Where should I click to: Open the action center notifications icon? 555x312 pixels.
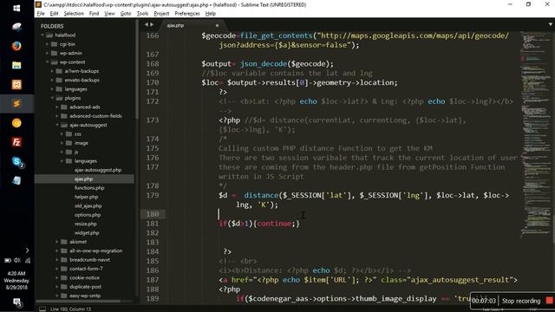click(16, 302)
